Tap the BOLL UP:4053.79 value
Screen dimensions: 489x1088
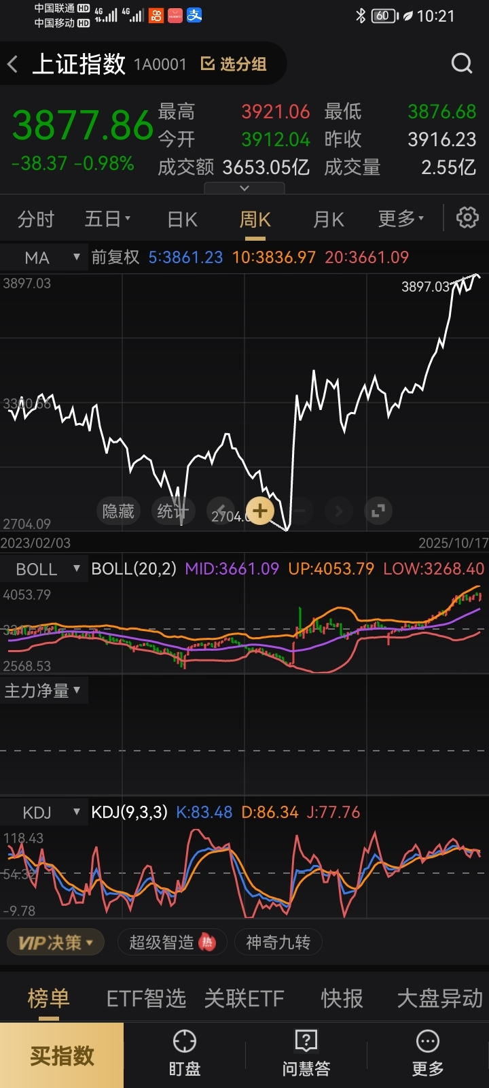coord(331,568)
